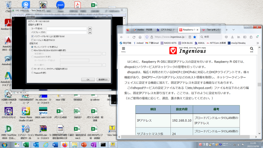Toggle remember password in memory checkbox
This screenshot has height=148, width=263.
[x=33, y=36]
